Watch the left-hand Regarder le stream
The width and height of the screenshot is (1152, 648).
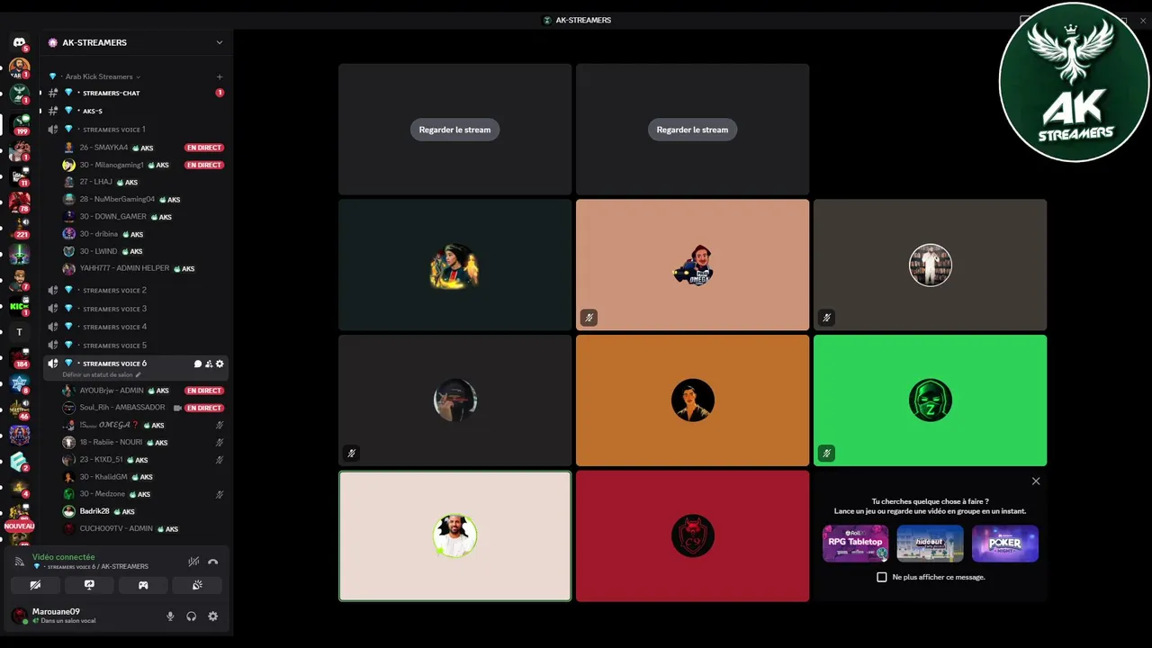(454, 130)
